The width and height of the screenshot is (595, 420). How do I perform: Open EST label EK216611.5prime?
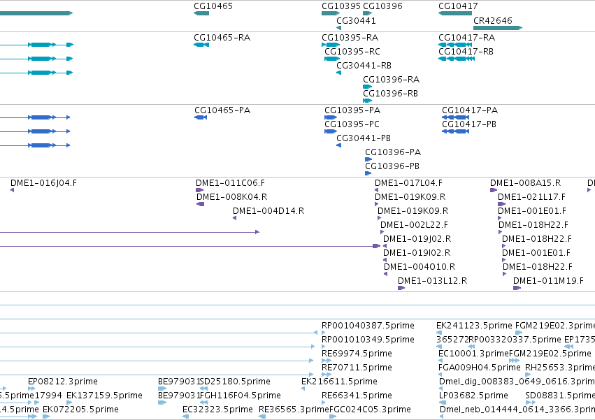(x=339, y=382)
